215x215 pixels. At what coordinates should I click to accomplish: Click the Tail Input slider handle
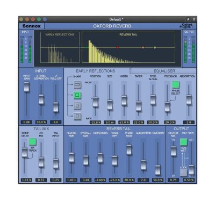[56, 163]
